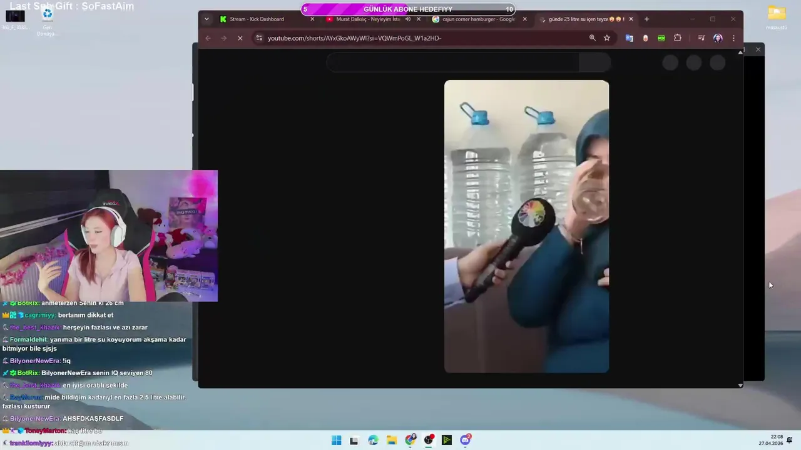Screen dimensions: 801x450
Task: Click the GÜNLÜK ABONE HEDEFİ progress bar
Action: point(409,9)
